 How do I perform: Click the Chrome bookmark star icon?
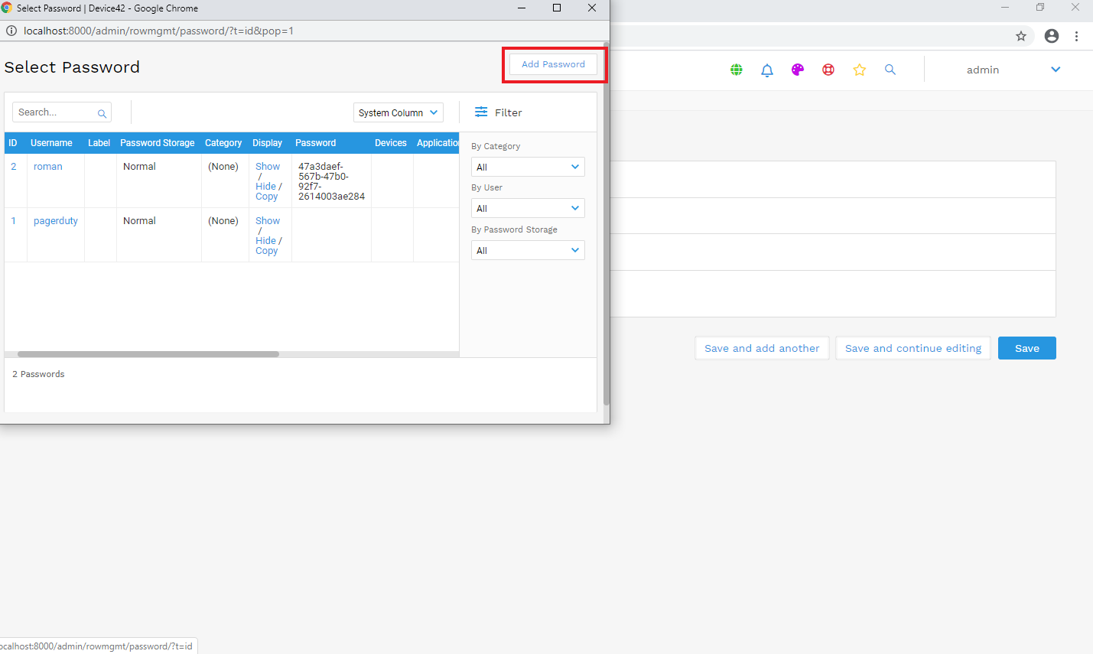coord(1020,36)
